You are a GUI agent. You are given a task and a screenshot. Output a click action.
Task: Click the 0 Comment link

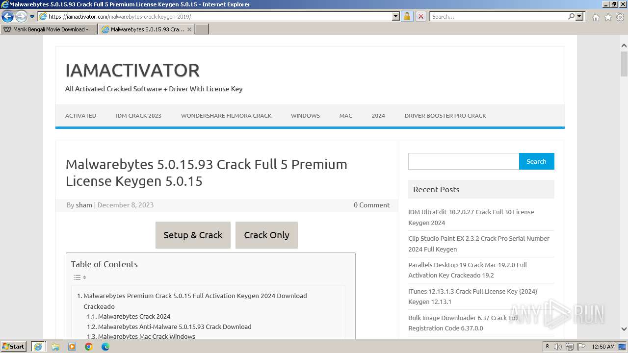[x=371, y=205]
